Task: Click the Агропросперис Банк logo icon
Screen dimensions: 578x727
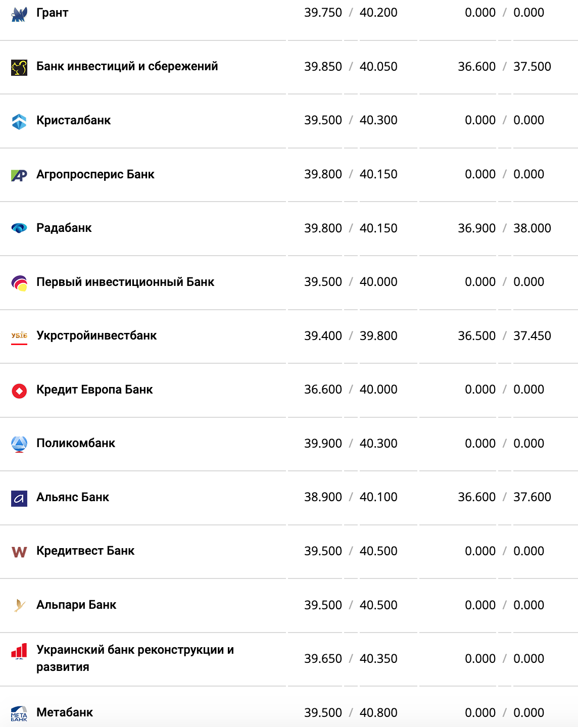Action: [19, 175]
